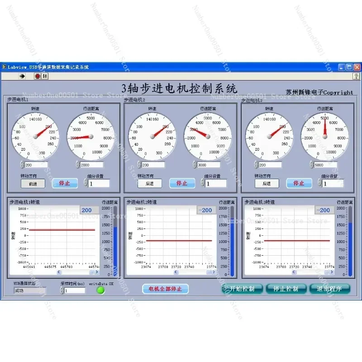Click the LabVIEW window title bar icon
362x362 pixels.
click(x=5, y=66)
